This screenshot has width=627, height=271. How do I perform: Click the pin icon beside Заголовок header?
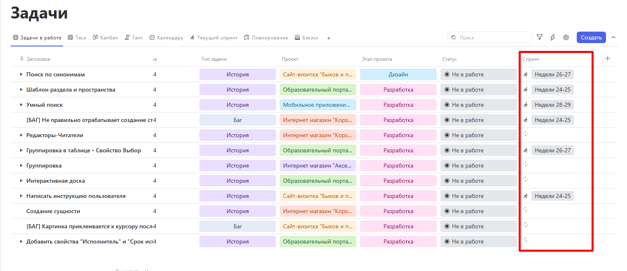coord(22,59)
